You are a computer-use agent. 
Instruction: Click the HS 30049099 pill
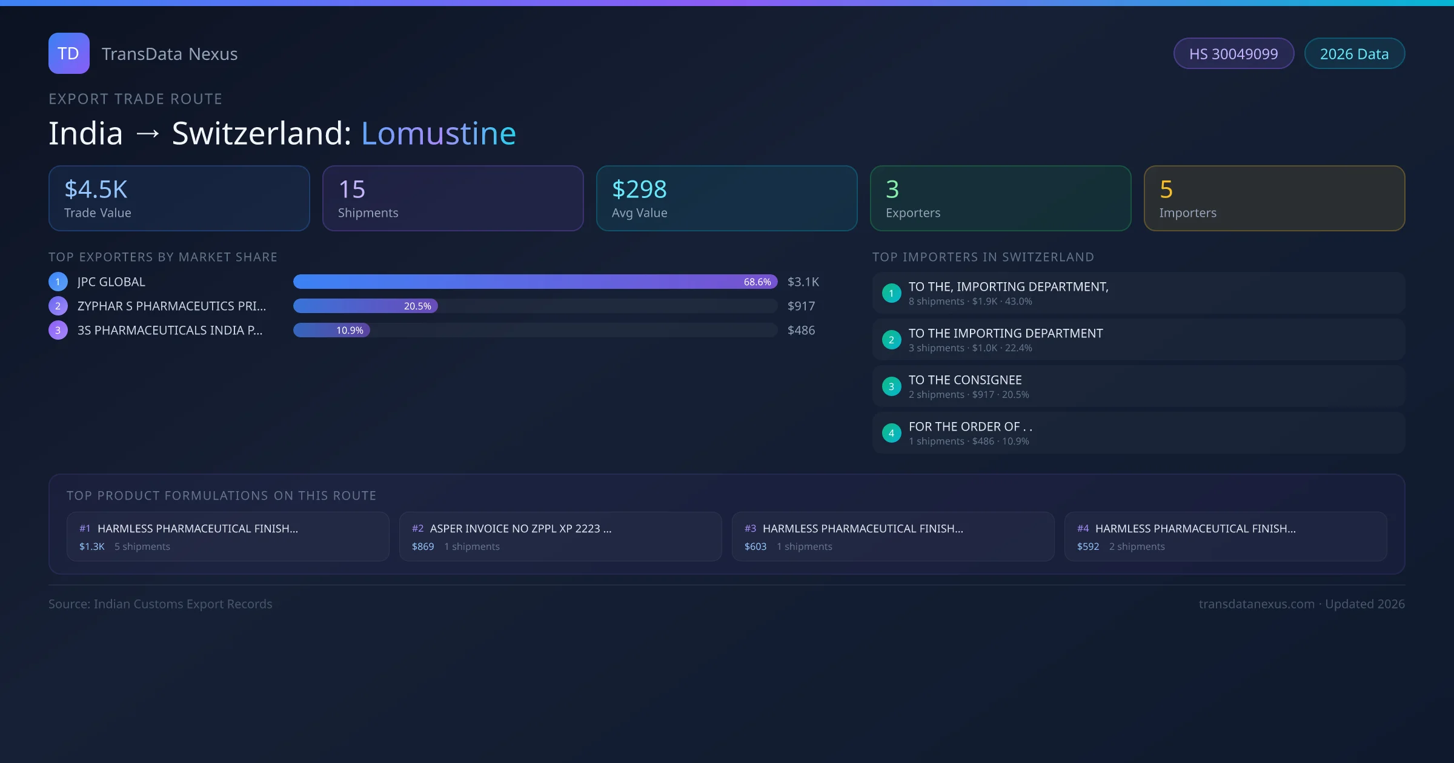point(1233,54)
